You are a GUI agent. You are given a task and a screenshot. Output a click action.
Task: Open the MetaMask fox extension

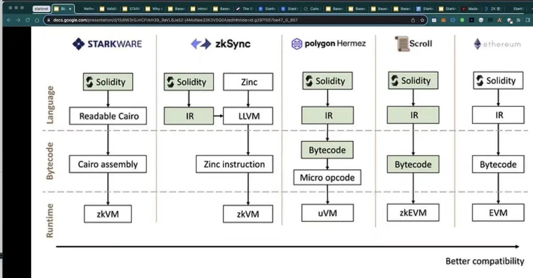coord(443,20)
